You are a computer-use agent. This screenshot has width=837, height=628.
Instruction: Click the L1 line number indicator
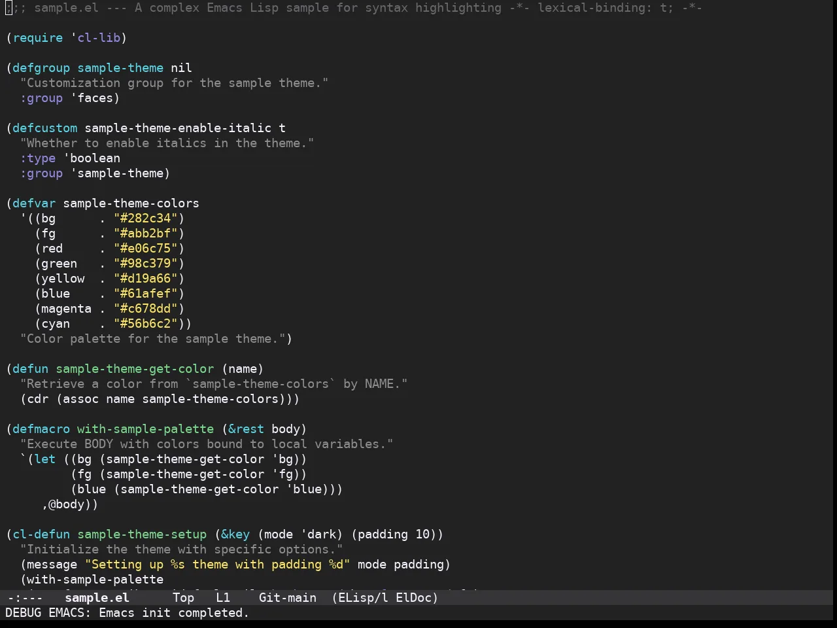point(223,597)
